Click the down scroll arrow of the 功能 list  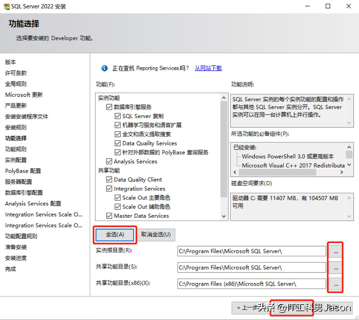[224, 217]
